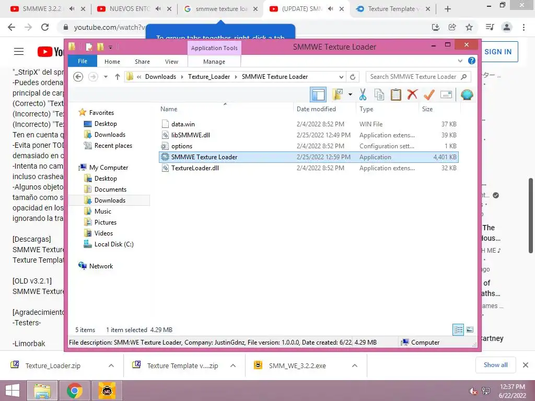Open the View ribbon tab

171,62
